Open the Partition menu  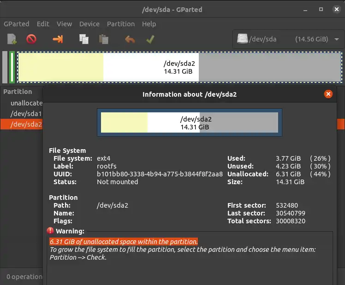121,24
